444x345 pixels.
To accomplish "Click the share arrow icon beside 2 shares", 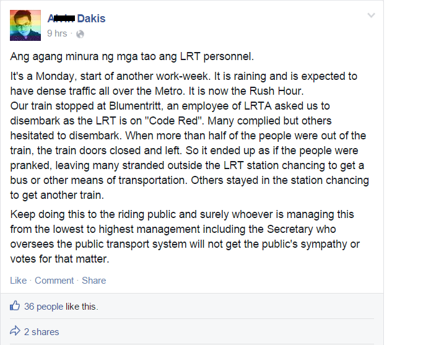I will point(15,331).
